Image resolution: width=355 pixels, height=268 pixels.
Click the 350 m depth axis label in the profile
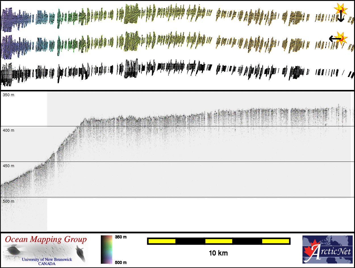click(9, 95)
